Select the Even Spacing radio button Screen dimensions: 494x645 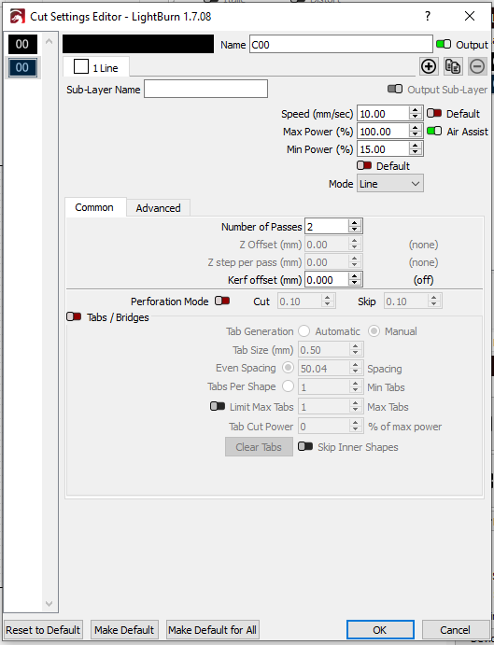pyautogui.click(x=288, y=368)
